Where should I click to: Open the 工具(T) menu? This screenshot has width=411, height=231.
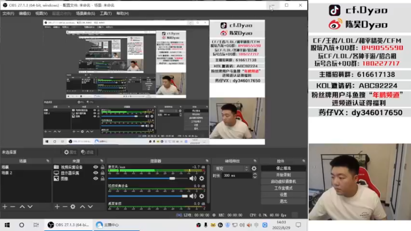click(x=106, y=13)
